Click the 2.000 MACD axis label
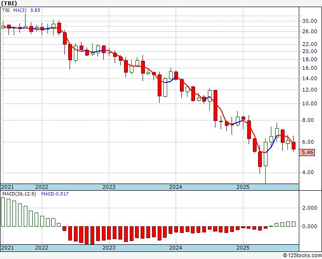 click(310, 208)
